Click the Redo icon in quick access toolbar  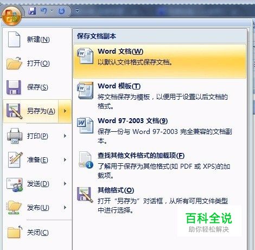pos(61,11)
